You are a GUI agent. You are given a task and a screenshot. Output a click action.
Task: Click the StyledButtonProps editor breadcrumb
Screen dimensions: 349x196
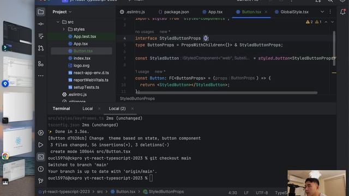pos(137,99)
